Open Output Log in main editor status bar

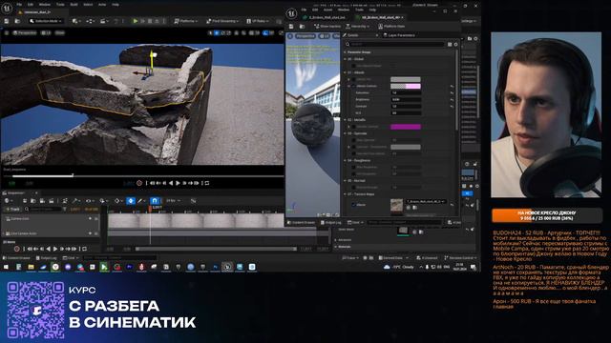click(x=47, y=258)
